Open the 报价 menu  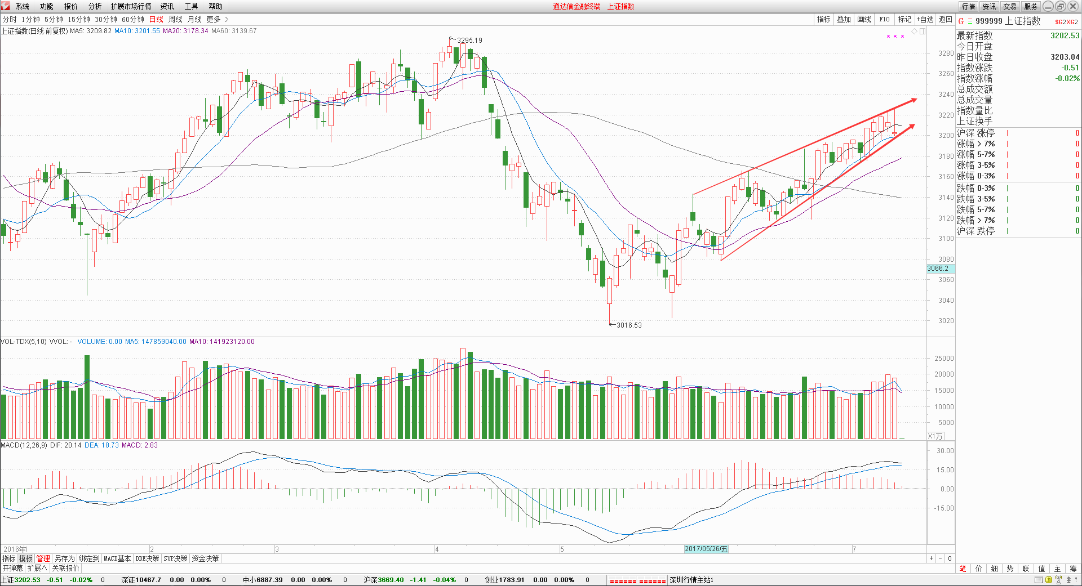tap(71, 6)
